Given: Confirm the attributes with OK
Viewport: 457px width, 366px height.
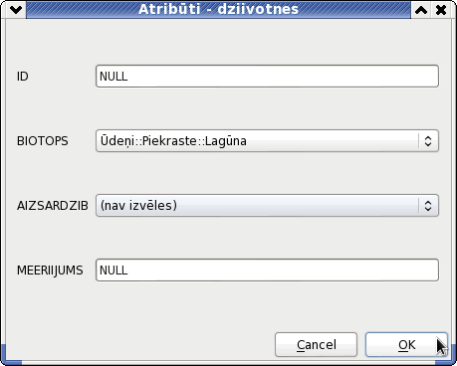Looking at the screenshot, I should (x=406, y=345).
